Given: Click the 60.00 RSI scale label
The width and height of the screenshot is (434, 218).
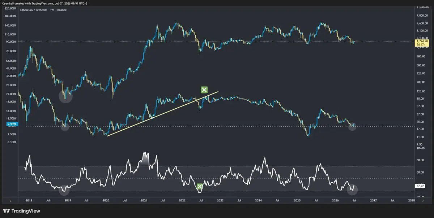Looking at the screenshot, I should (x=420, y=173).
